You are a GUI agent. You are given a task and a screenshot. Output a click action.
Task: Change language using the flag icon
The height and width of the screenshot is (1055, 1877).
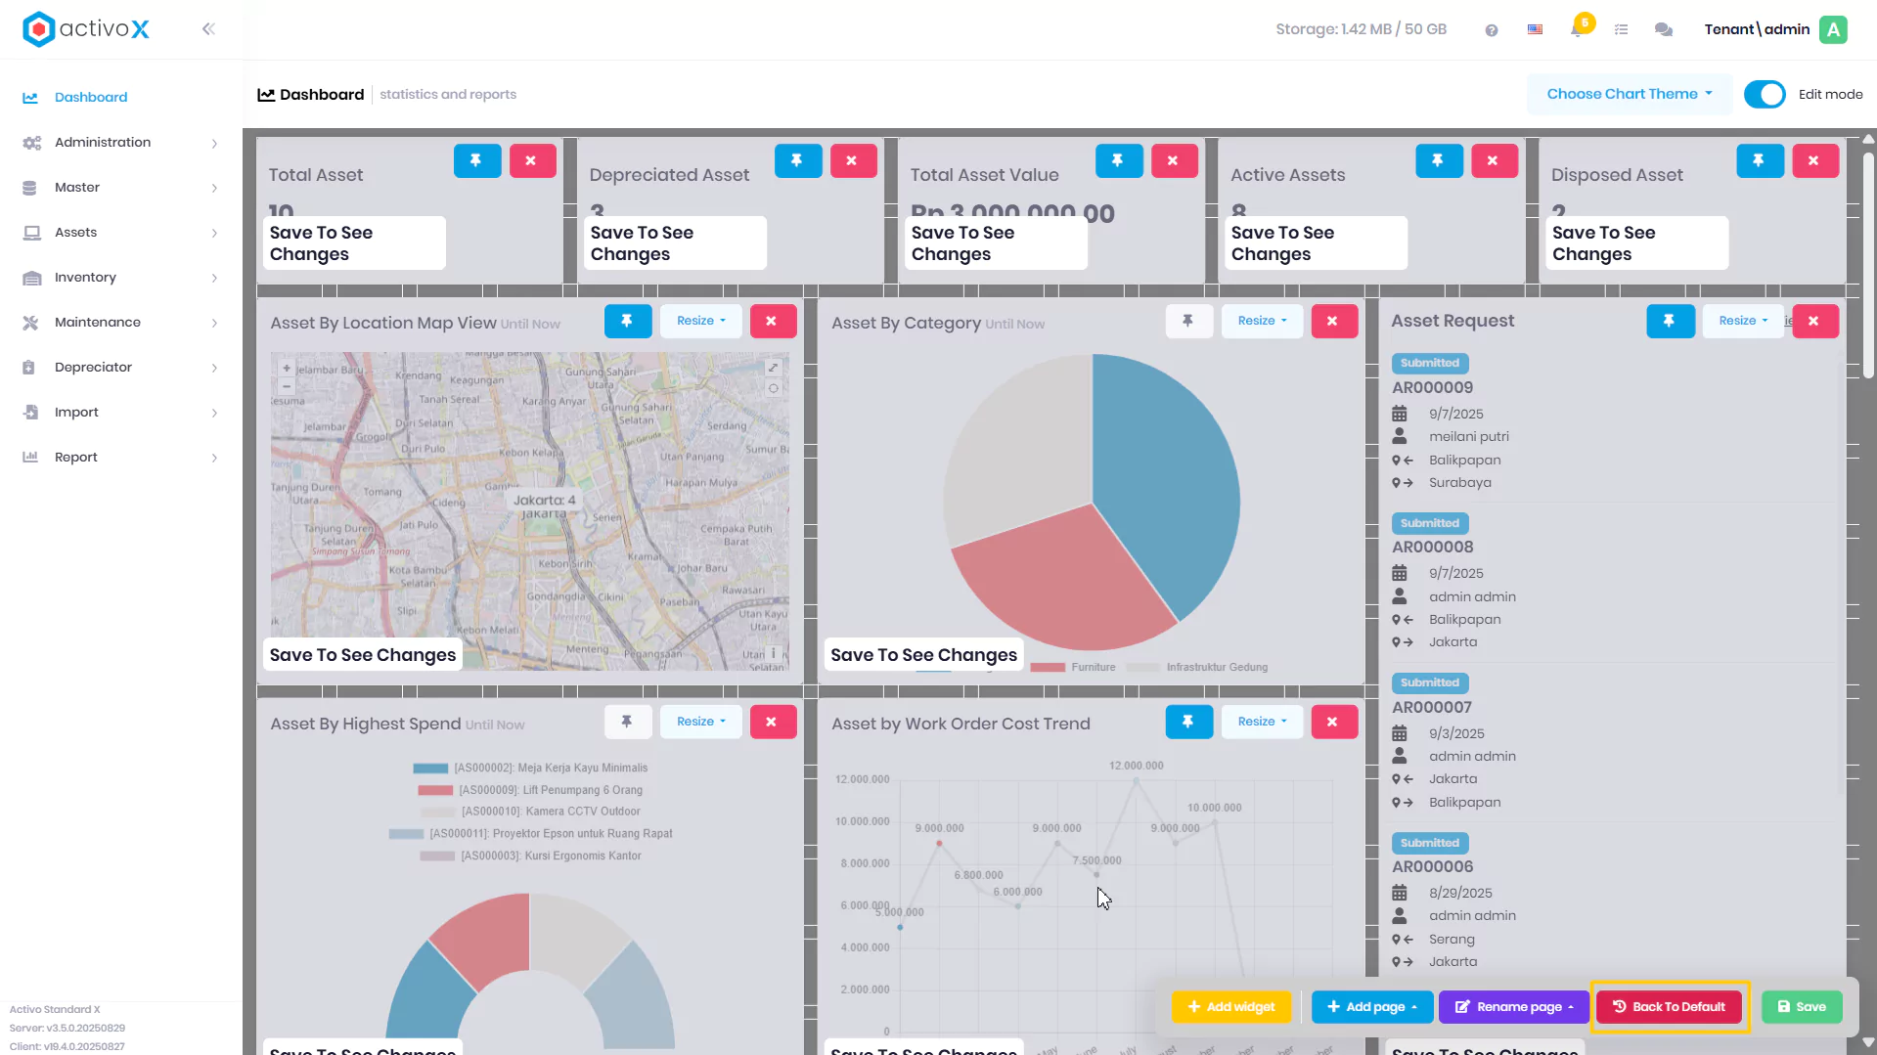tap(1535, 29)
